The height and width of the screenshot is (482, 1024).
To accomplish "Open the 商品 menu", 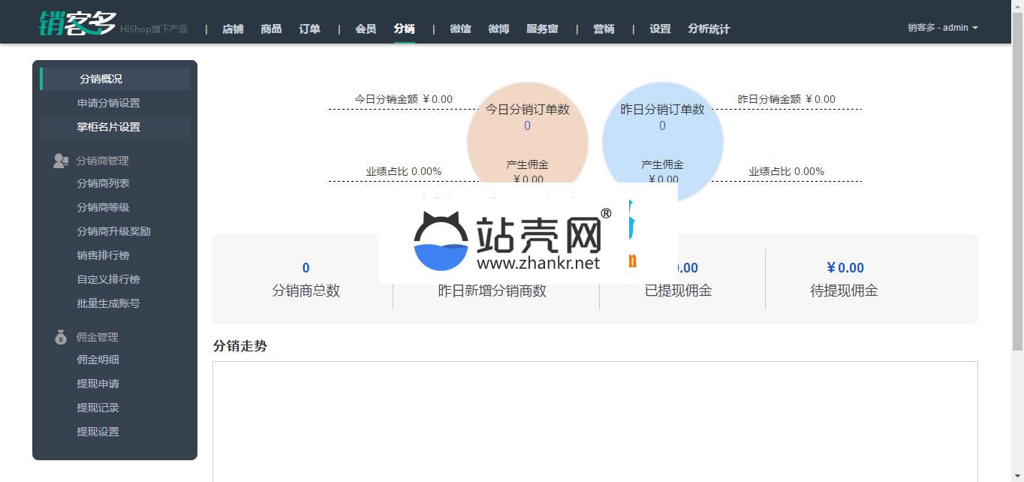I will click(x=271, y=29).
